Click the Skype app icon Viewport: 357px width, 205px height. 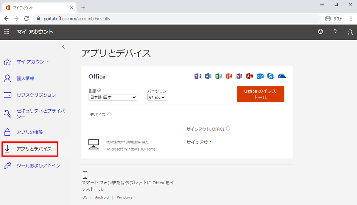click(270, 76)
